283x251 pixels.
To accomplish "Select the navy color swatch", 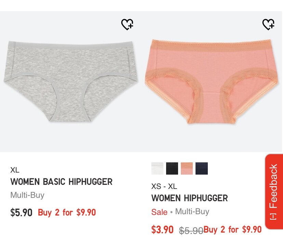I will 201,168.
